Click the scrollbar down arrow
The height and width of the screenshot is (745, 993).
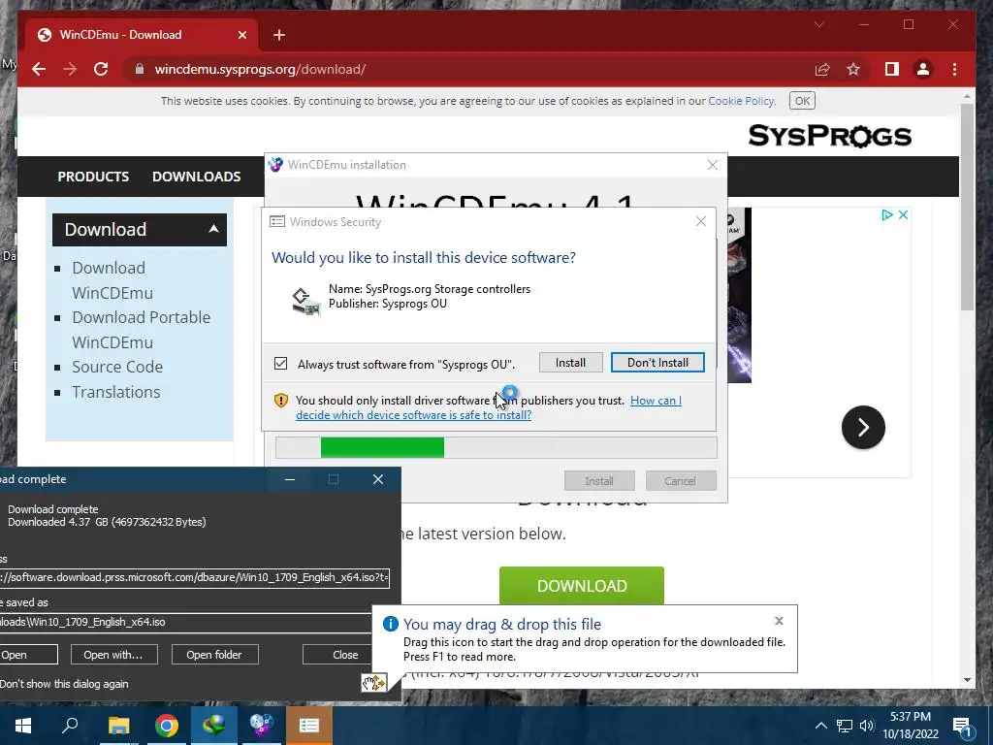click(967, 679)
